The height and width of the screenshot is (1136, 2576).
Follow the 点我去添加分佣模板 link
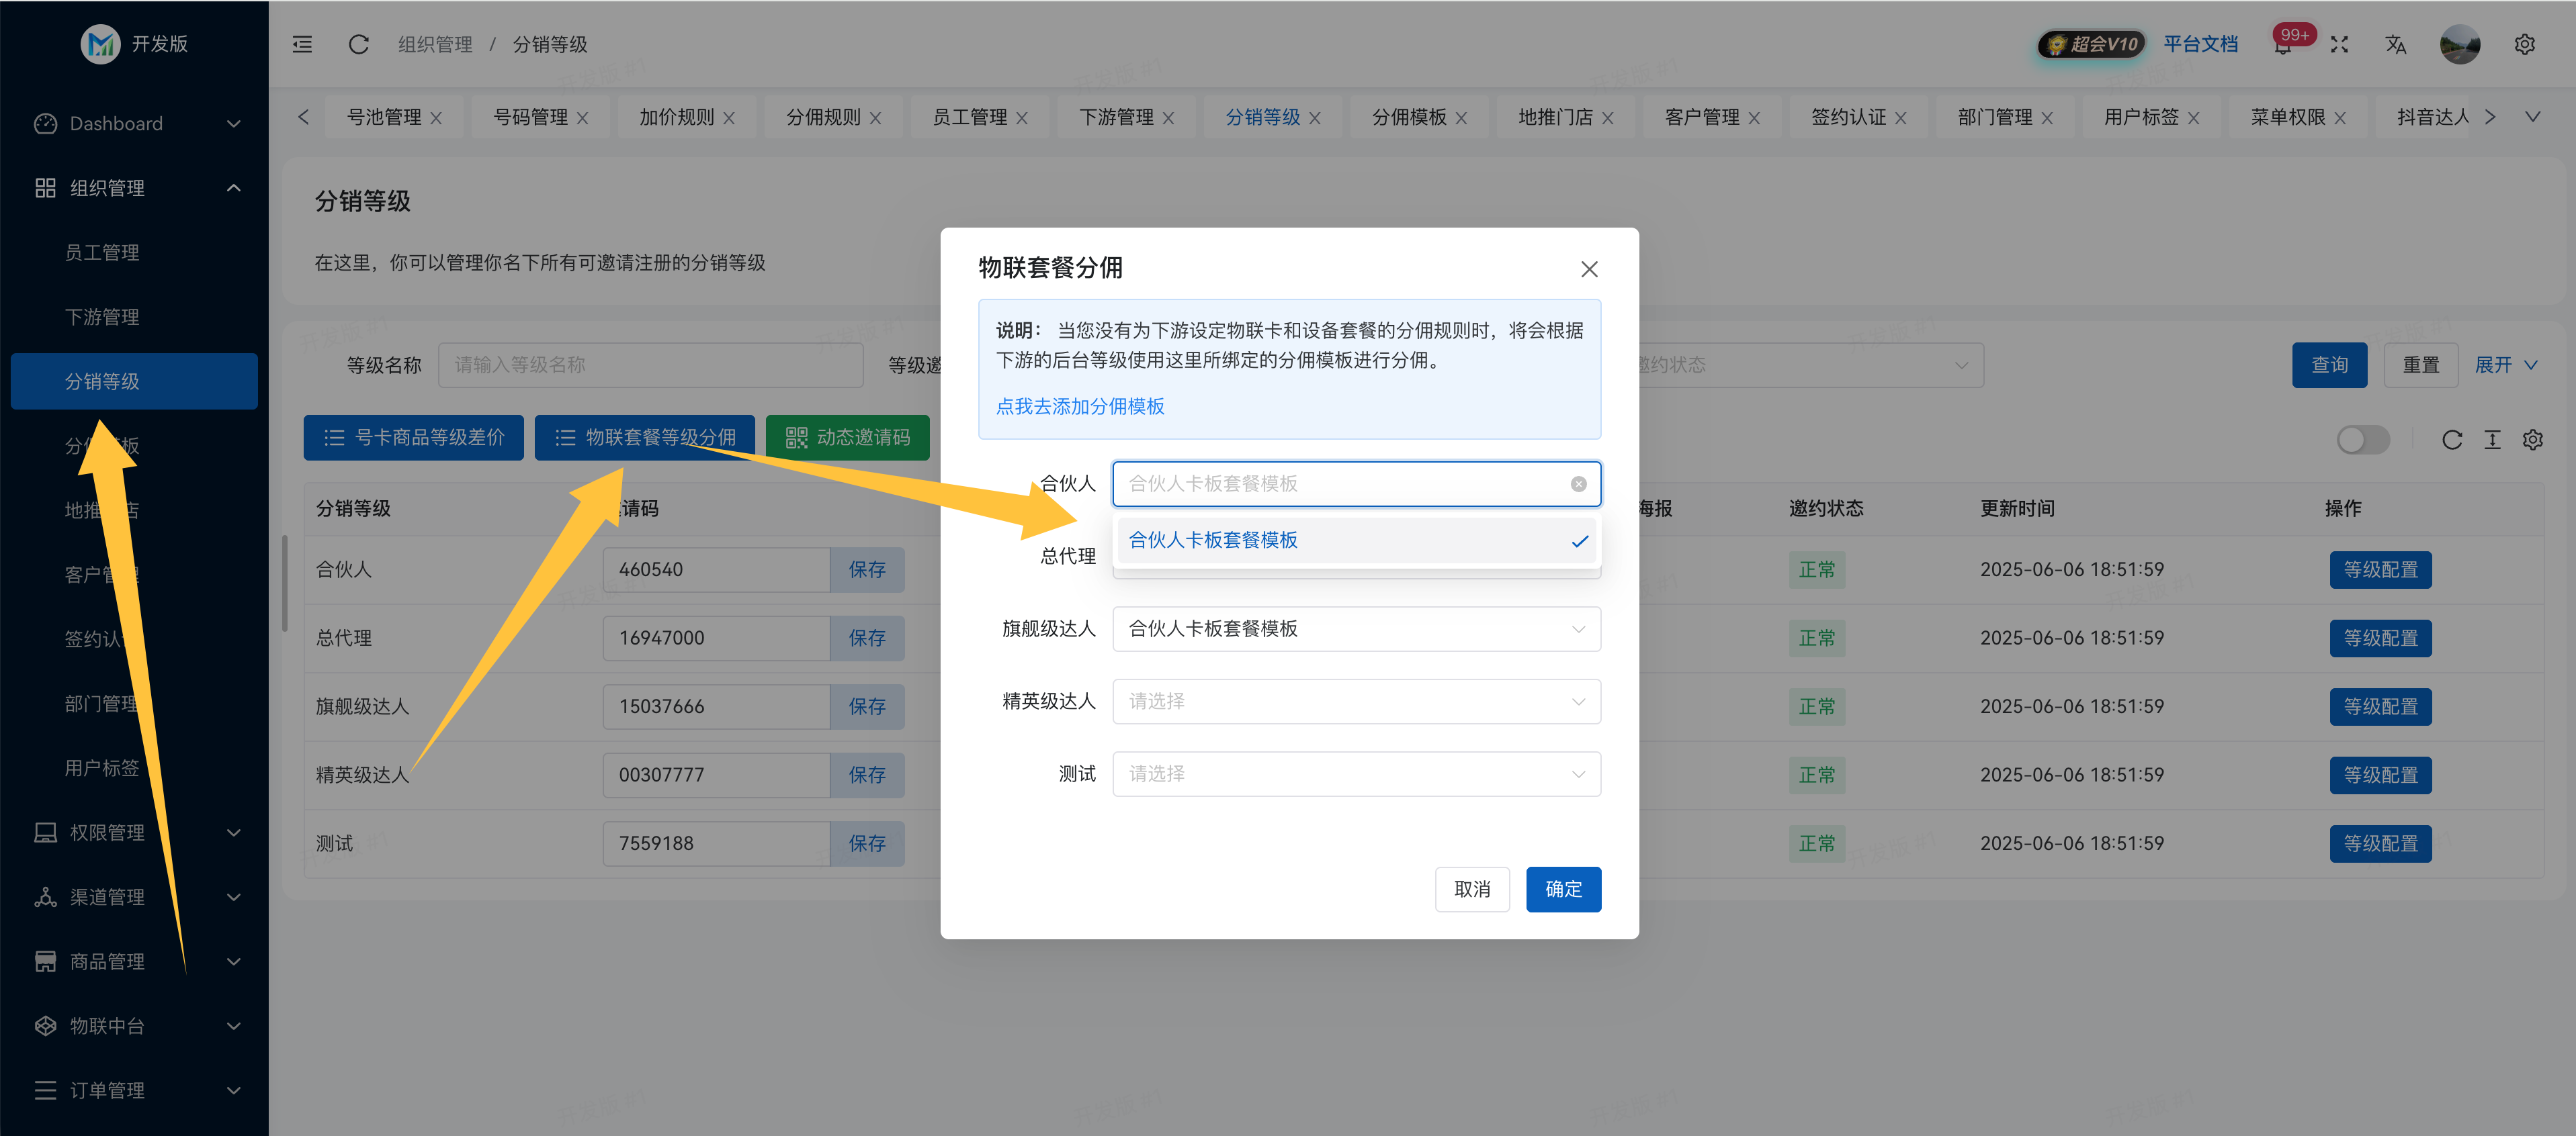point(1079,406)
